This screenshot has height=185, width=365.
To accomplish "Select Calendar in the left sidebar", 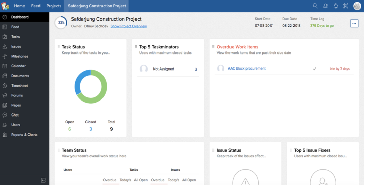I will click(18, 66).
